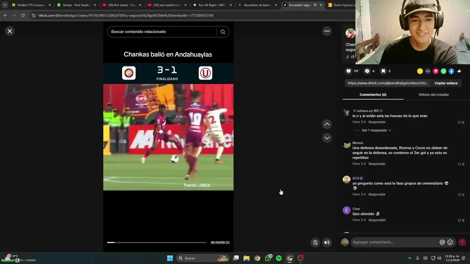Viewport: 470px width, 264px height.
Task: Click 'Copiar enlace' button
Action: [x=446, y=83]
